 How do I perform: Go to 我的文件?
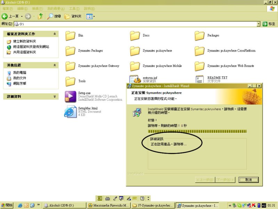click(x=19, y=78)
